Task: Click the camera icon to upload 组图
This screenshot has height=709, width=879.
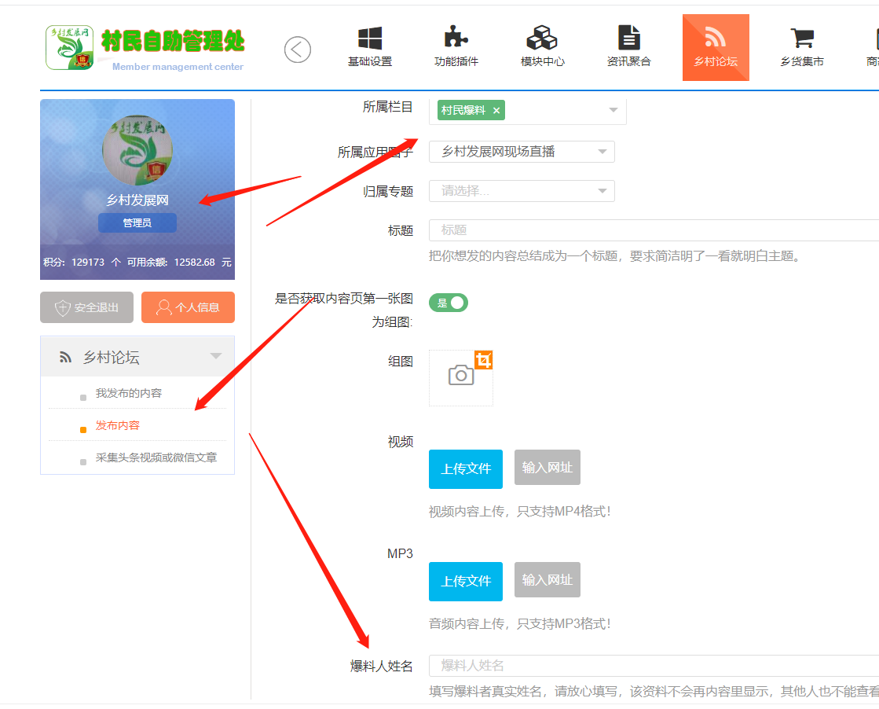Action: click(461, 376)
